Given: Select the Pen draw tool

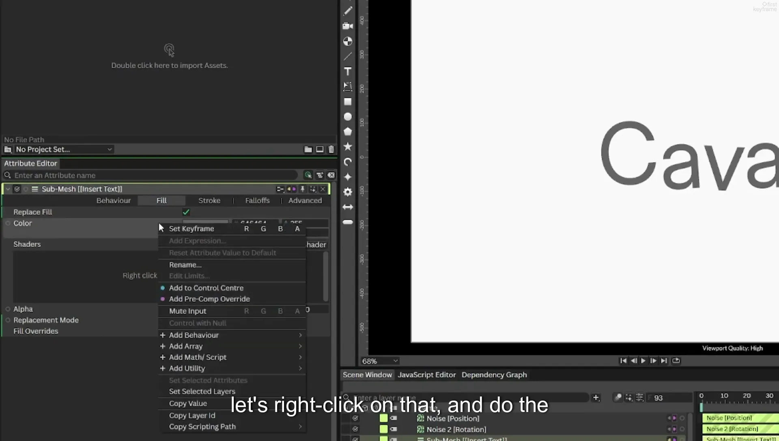Looking at the screenshot, I should [x=348, y=11].
